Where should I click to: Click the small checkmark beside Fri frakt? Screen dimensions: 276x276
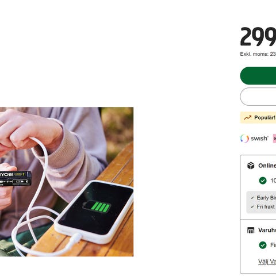[x=252, y=207]
